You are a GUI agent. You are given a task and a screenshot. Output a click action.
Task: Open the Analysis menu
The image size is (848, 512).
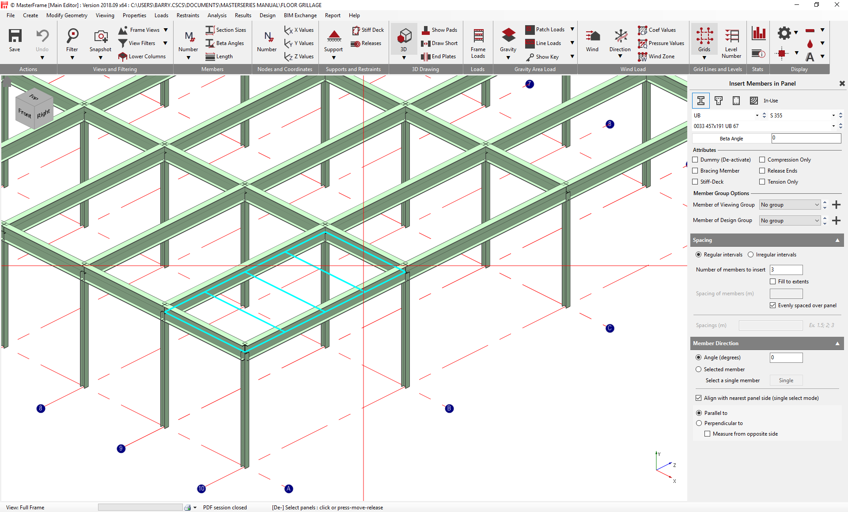(217, 15)
